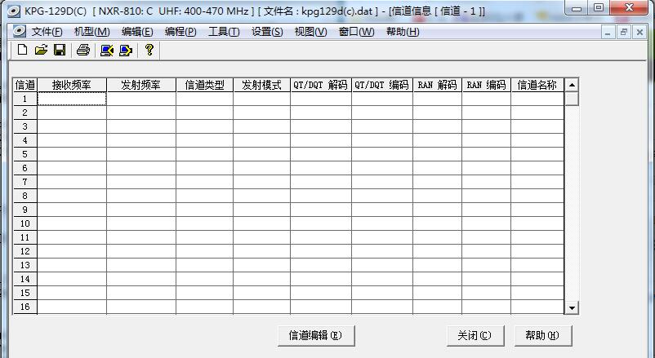Click the KPG-129D app icon in menu bar
655x358 pixels.
point(19,32)
